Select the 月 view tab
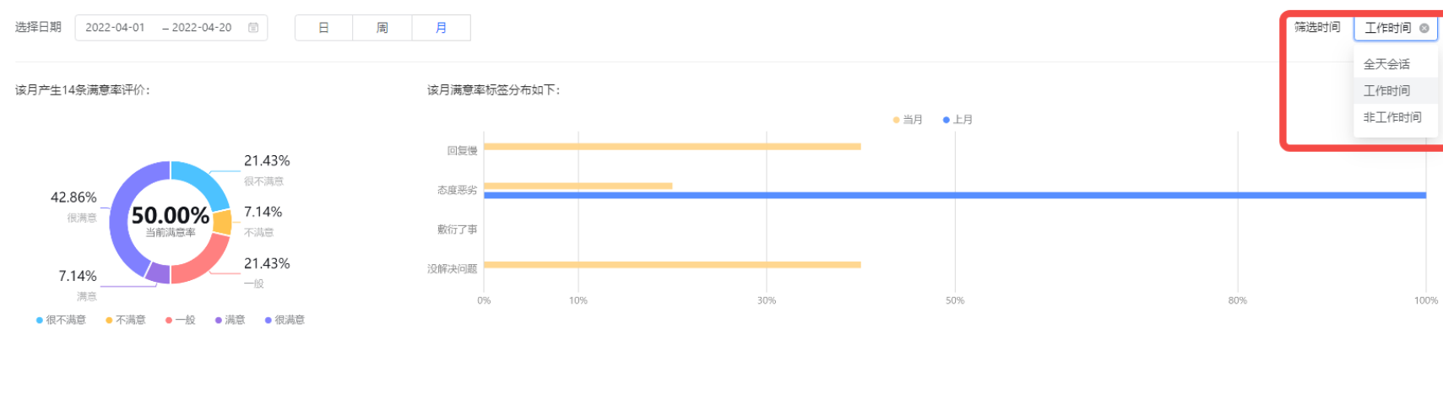The height and width of the screenshot is (405, 1443). tap(441, 28)
